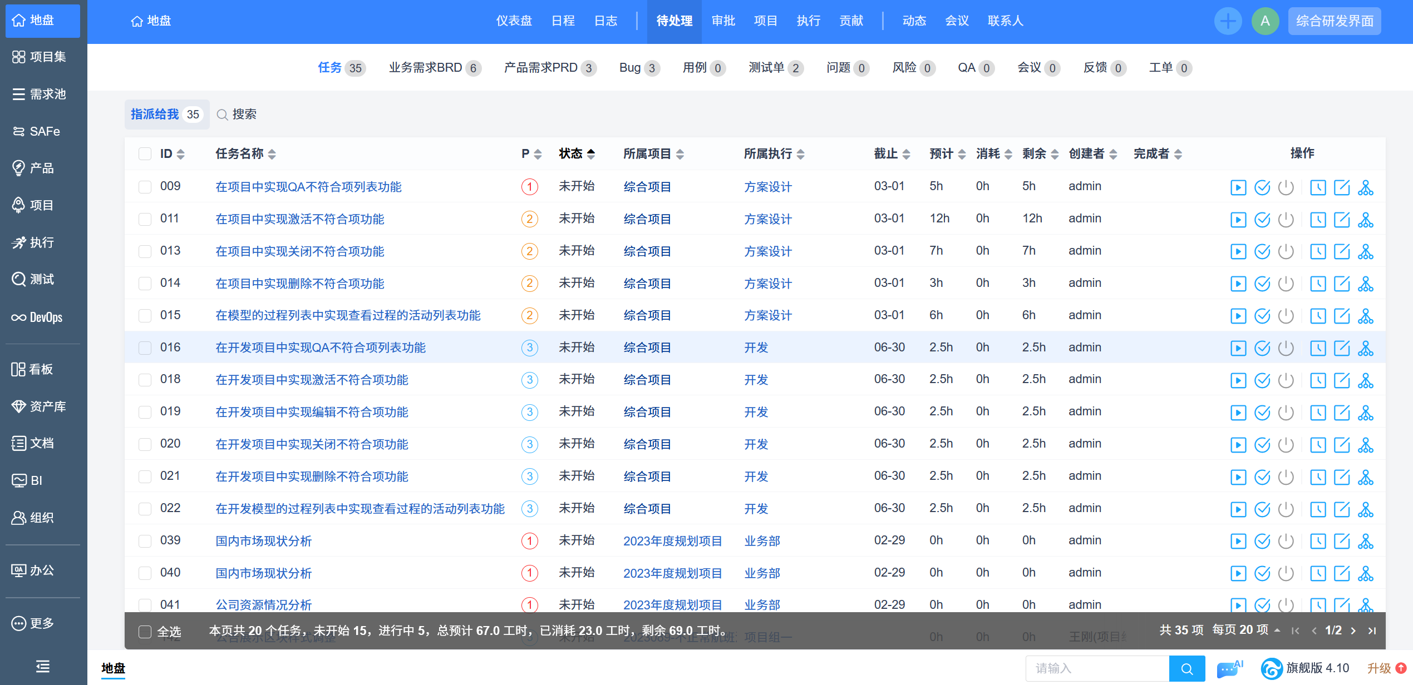Click edit pencil icon for task 015

pyautogui.click(x=1341, y=316)
